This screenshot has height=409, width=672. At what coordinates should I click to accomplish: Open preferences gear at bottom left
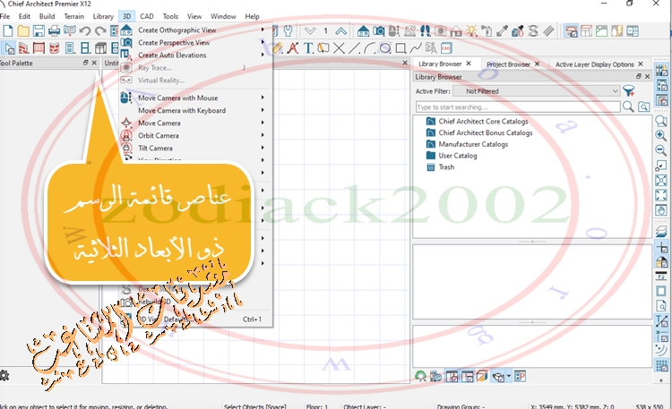(x=4, y=376)
